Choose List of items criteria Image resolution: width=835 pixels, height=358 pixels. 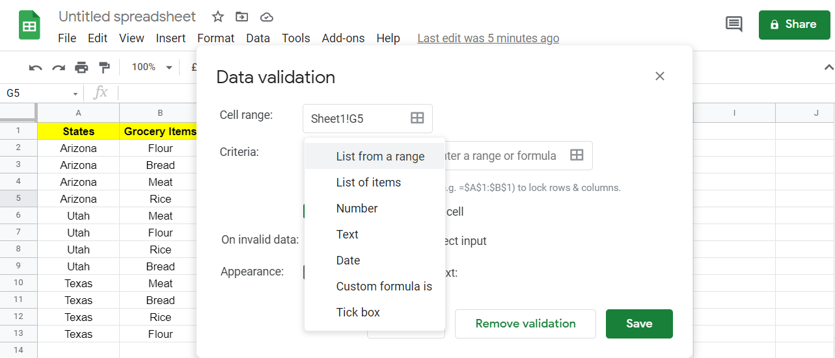[x=375, y=182]
